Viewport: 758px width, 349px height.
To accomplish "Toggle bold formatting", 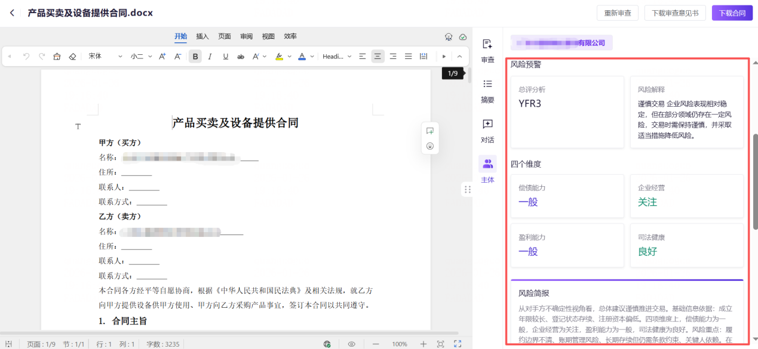I will (x=195, y=57).
